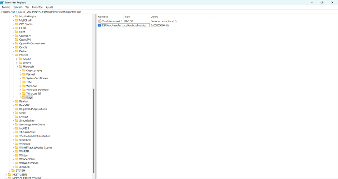Select the OpenSSH folder icon
Viewport: 338px width, 179px height.
pyautogui.click(x=17, y=36)
